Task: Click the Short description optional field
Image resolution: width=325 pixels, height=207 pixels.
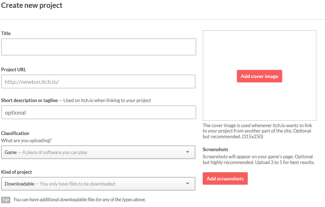Action: tap(98, 112)
